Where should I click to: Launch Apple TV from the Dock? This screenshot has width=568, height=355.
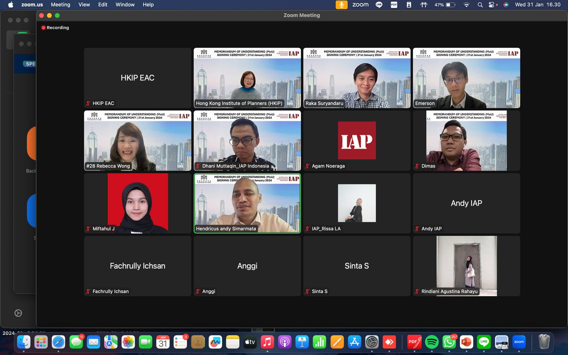point(250,342)
